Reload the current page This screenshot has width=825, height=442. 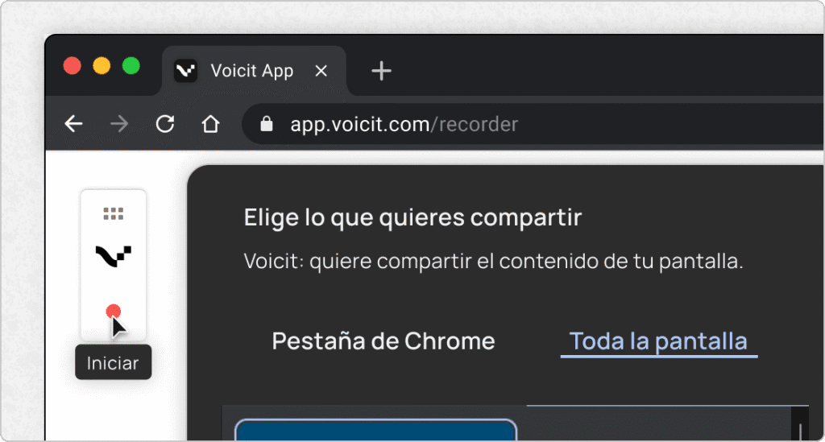tap(164, 124)
